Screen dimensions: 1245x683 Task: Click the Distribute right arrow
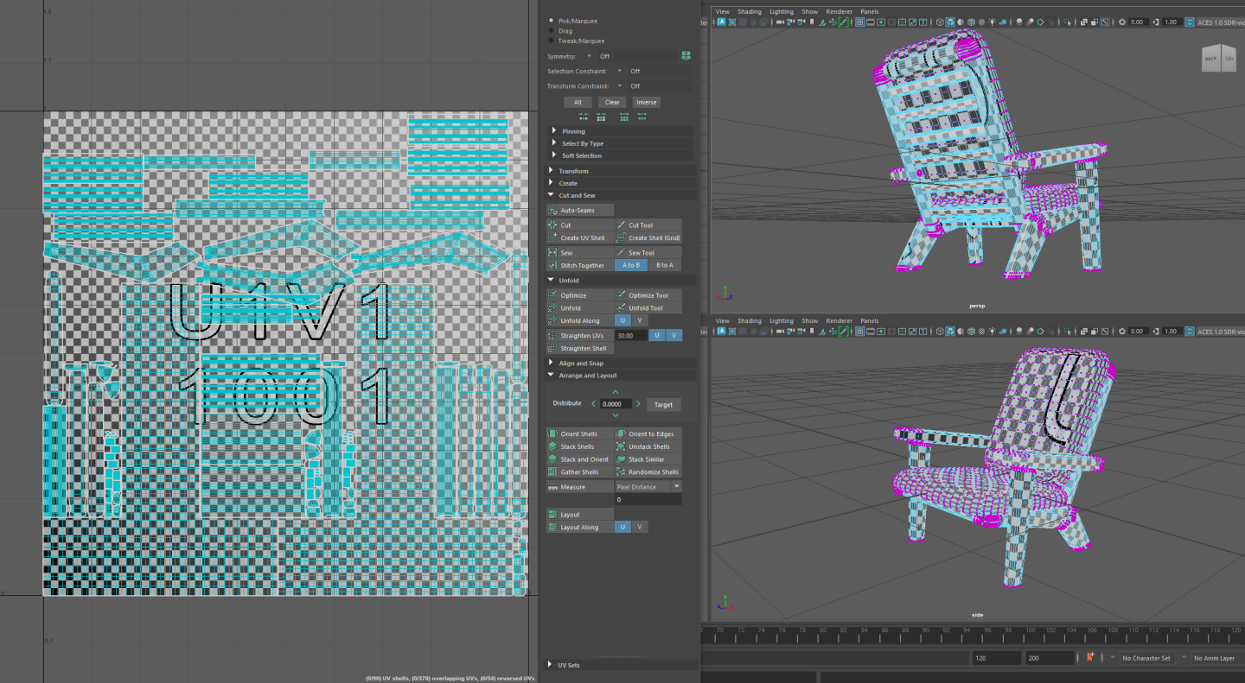638,404
